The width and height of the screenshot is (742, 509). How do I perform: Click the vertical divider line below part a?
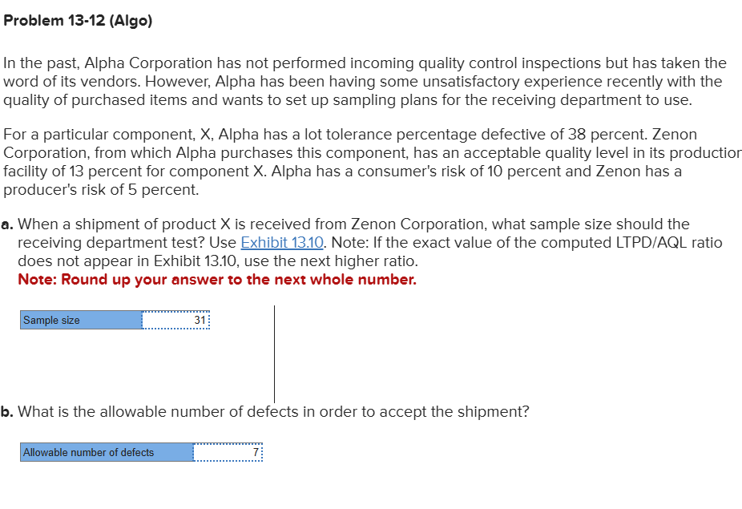point(275,353)
